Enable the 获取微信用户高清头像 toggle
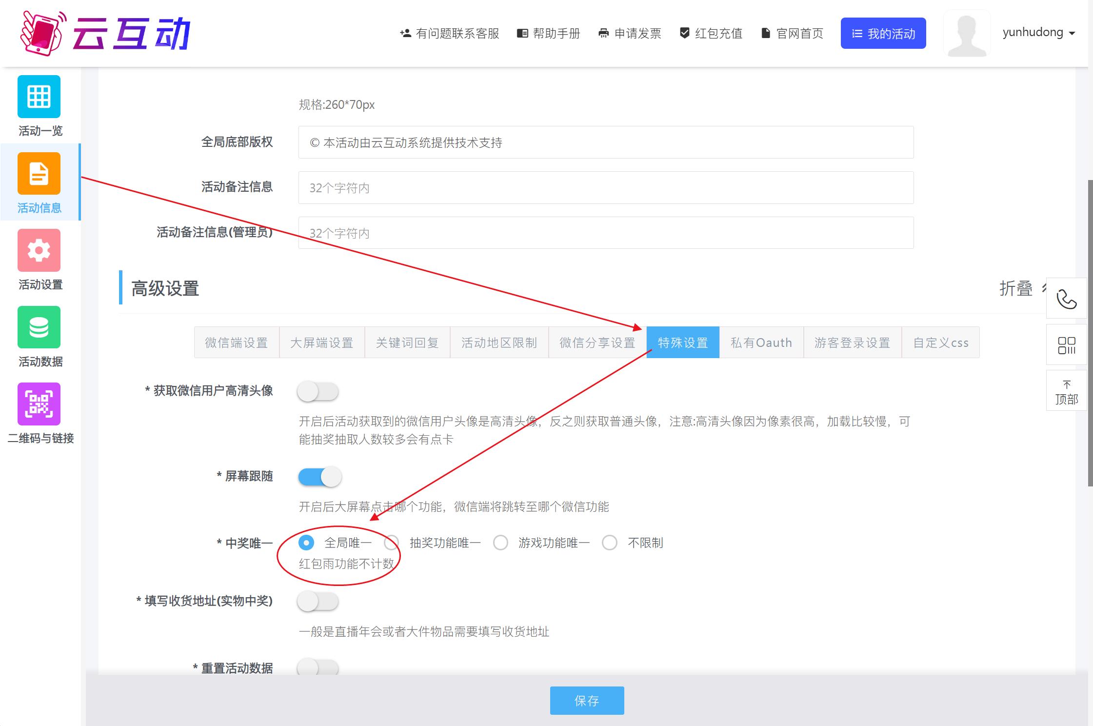This screenshot has height=726, width=1093. pos(318,391)
